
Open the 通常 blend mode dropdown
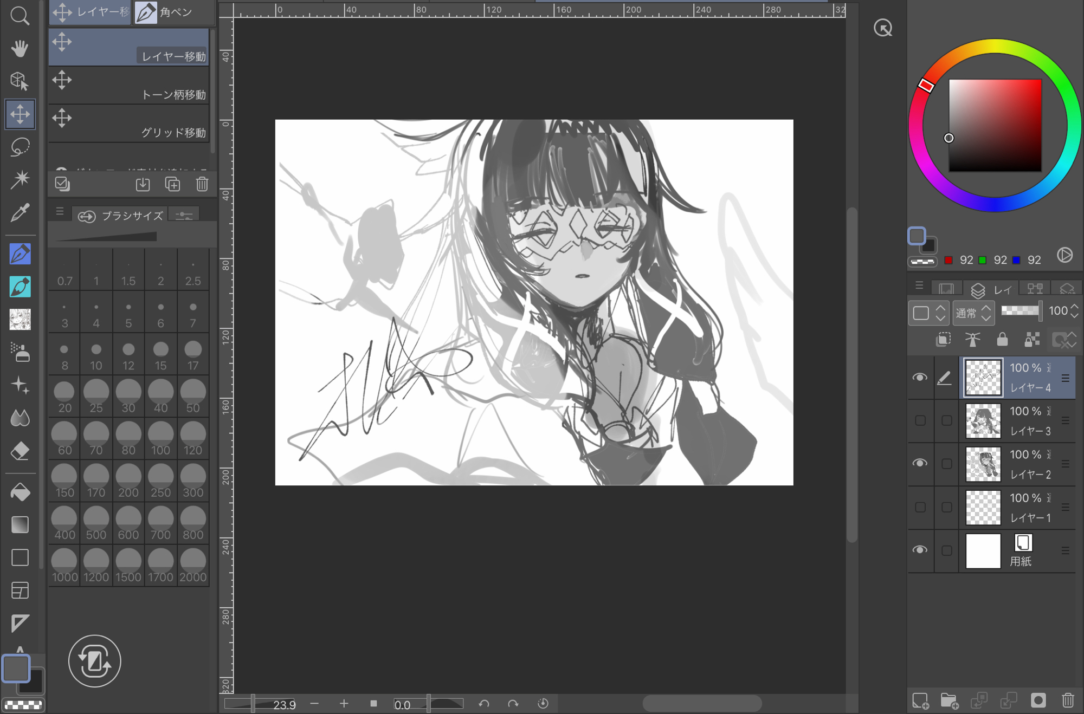click(x=973, y=313)
